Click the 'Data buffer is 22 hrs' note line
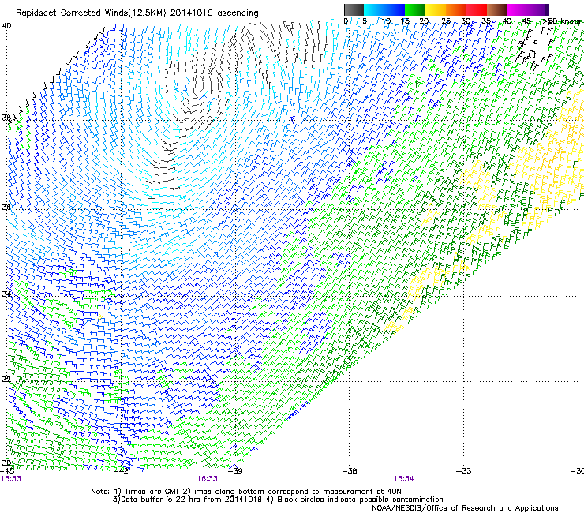This screenshot has width=584, height=513. click(278, 500)
